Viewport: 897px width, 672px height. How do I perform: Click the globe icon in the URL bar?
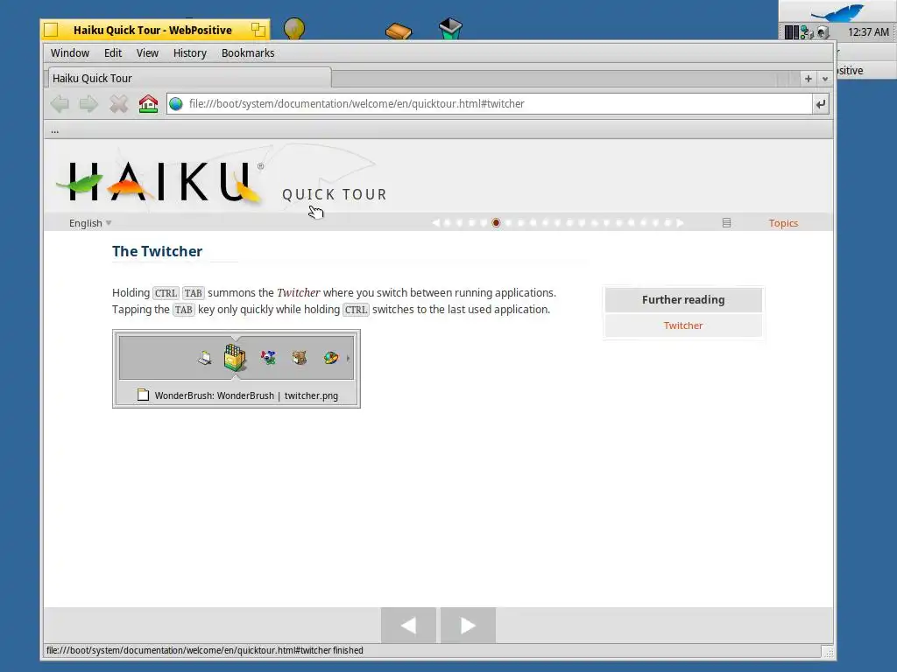pos(175,104)
